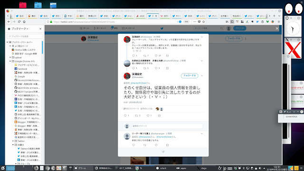Click the bookmark search field
Viewport: 304px width, 171px height.
[x=25, y=36]
